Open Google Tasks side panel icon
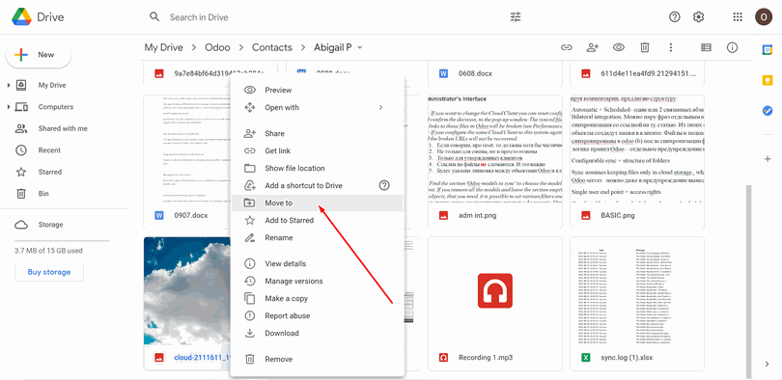782x380 pixels. [x=768, y=111]
